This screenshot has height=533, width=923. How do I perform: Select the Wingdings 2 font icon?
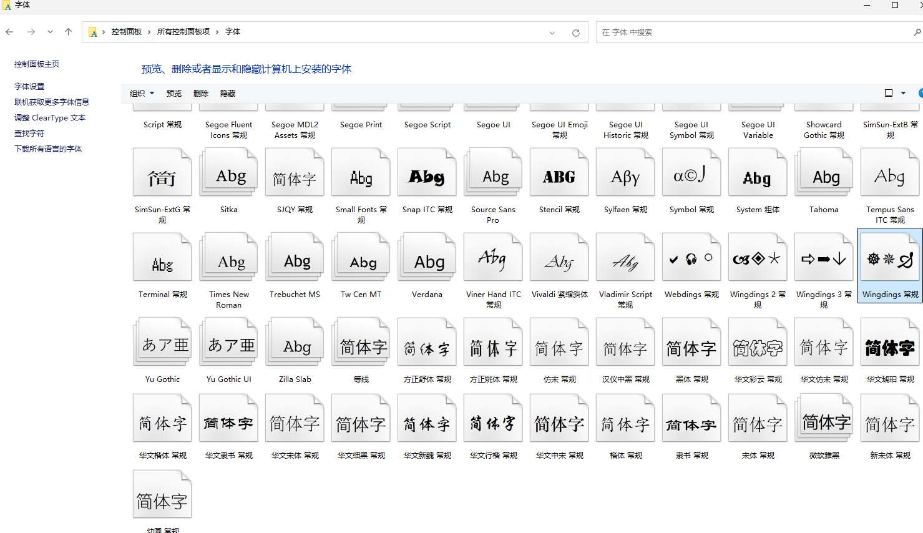(x=758, y=258)
